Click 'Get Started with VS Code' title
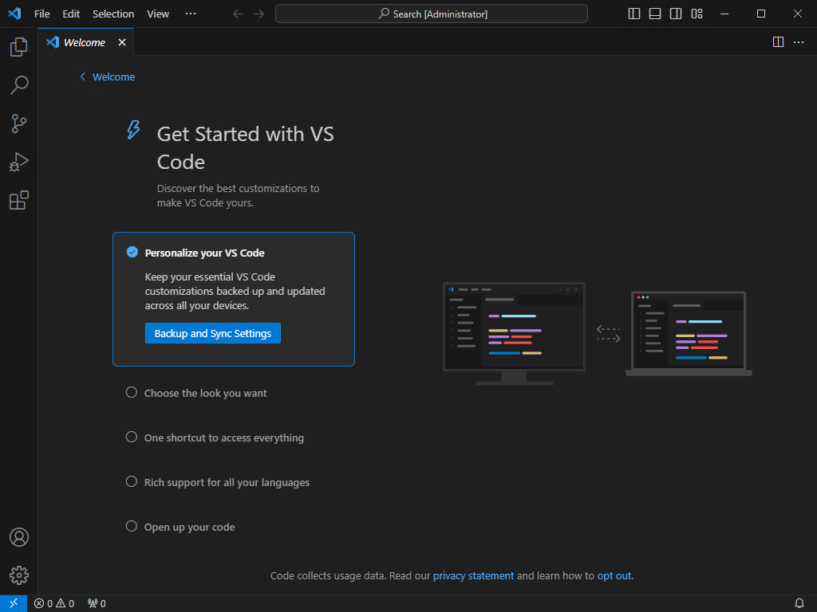Image resolution: width=817 pixels, height=612 pixels. coord(245,147)
